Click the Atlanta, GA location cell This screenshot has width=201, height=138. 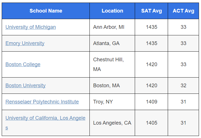106,43
